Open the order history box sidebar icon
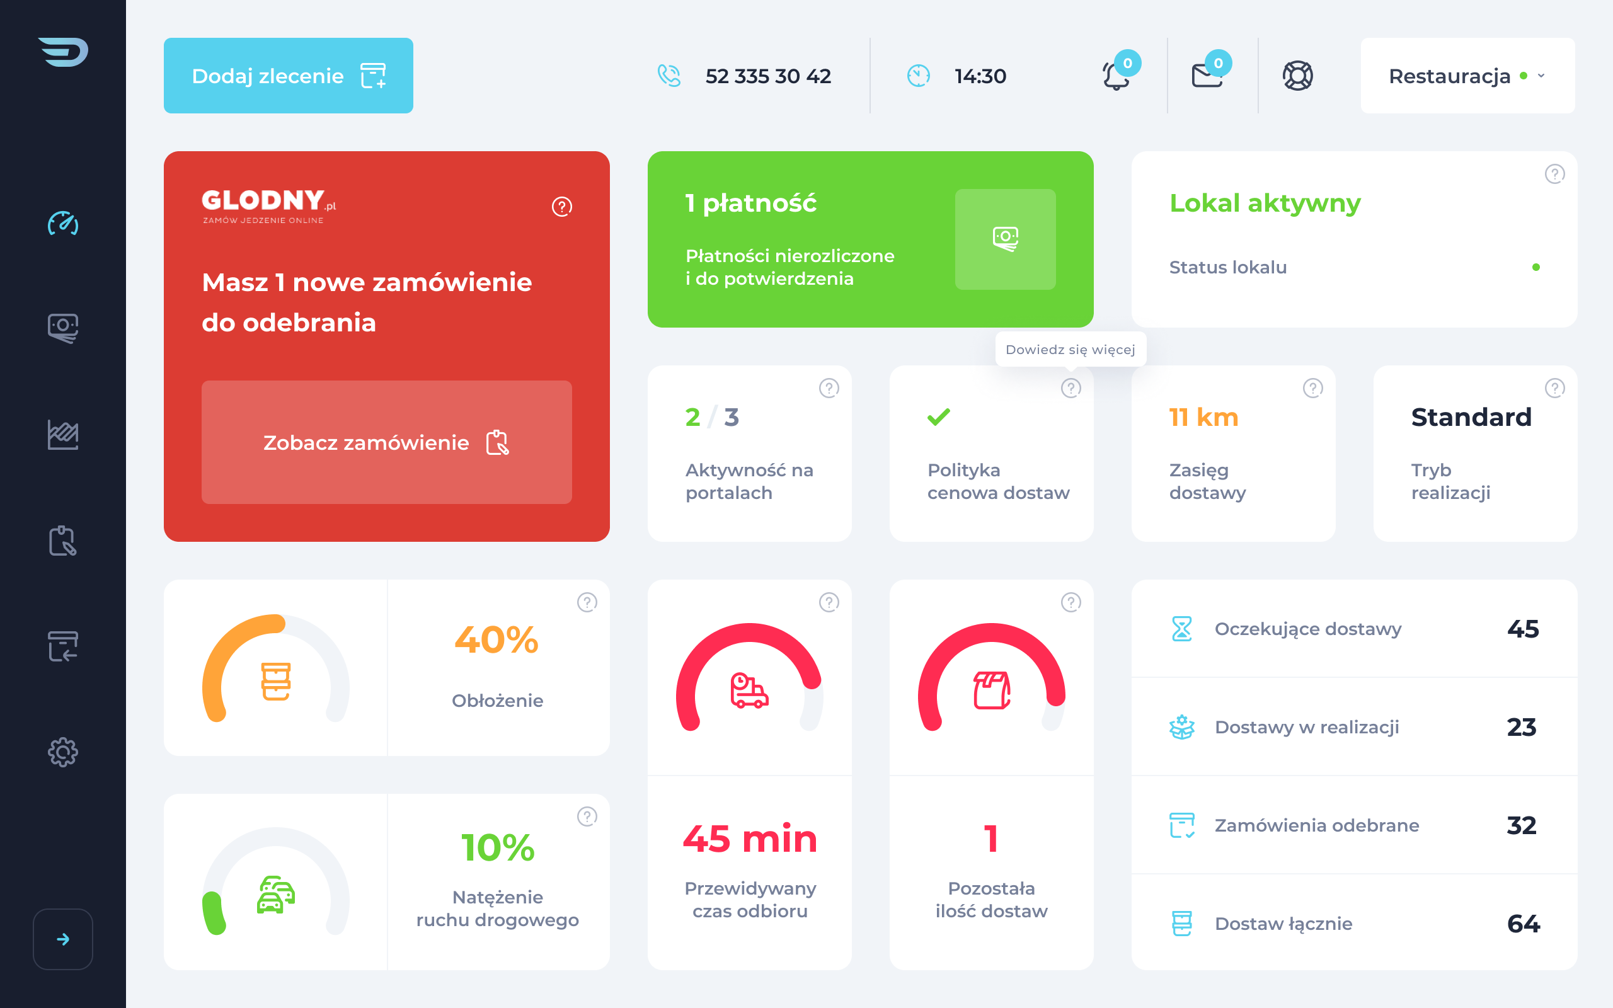1613x1008 pixels. click(63, 646)
